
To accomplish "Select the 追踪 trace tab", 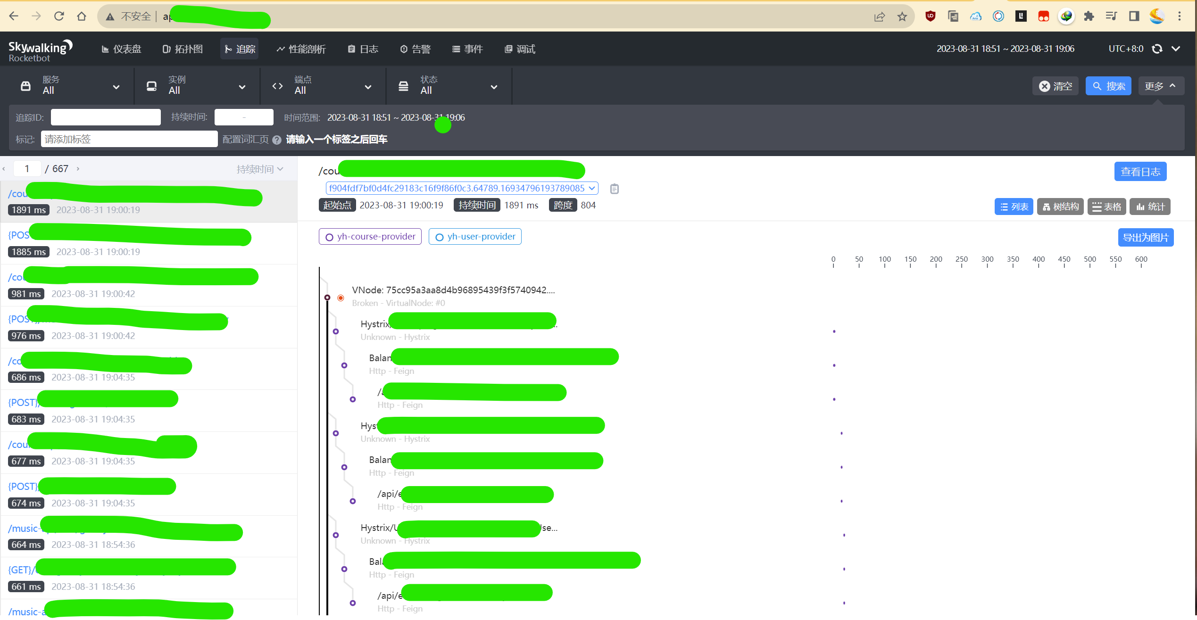I will click(240, 49).
